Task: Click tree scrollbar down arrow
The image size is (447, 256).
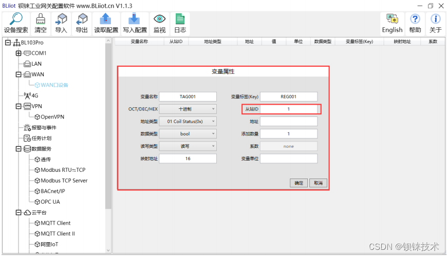Action: click(x=108, y=250)
